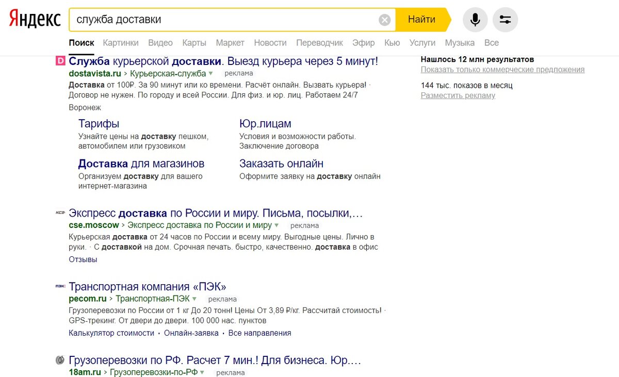
Task: Open the Кью tab
Action: tap(392, 43)
